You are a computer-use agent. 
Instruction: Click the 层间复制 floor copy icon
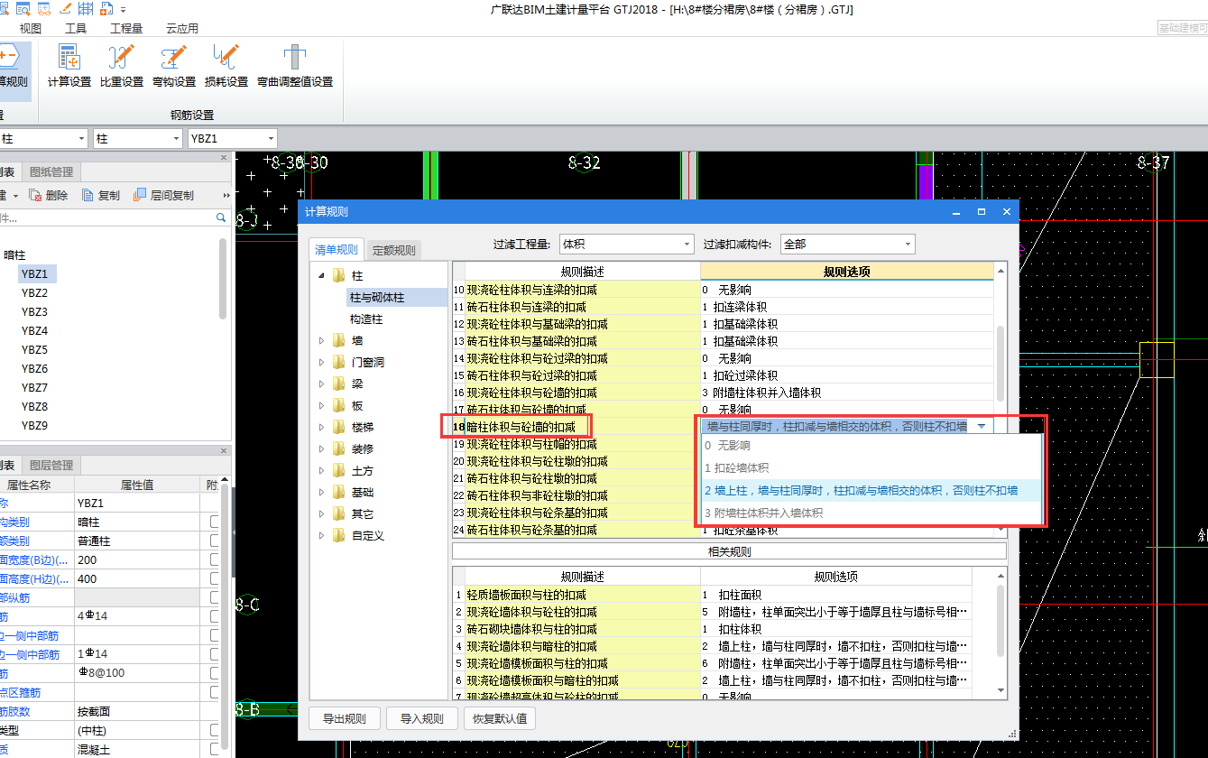pyautogui.click(x=140, y=195)
